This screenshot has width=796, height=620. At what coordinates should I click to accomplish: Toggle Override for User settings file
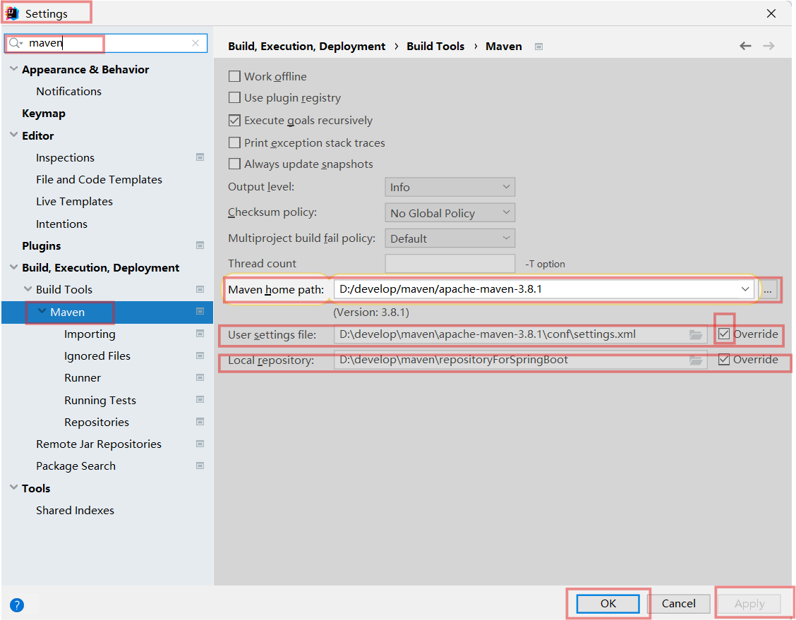coord(724,334)
